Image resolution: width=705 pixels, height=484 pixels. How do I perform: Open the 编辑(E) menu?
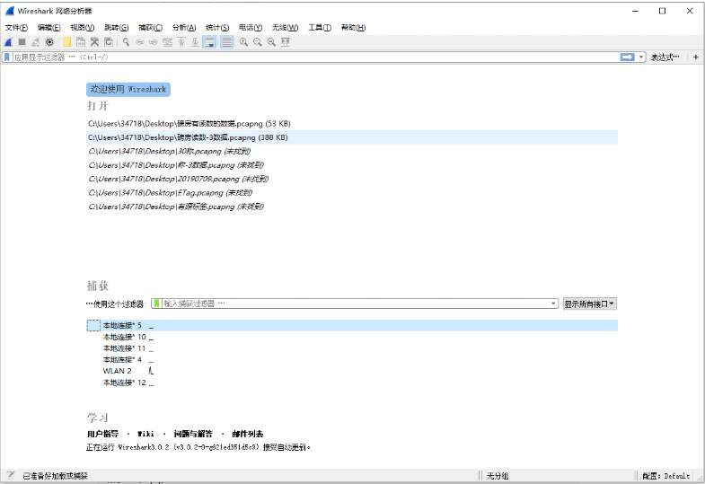click(49, 28)
